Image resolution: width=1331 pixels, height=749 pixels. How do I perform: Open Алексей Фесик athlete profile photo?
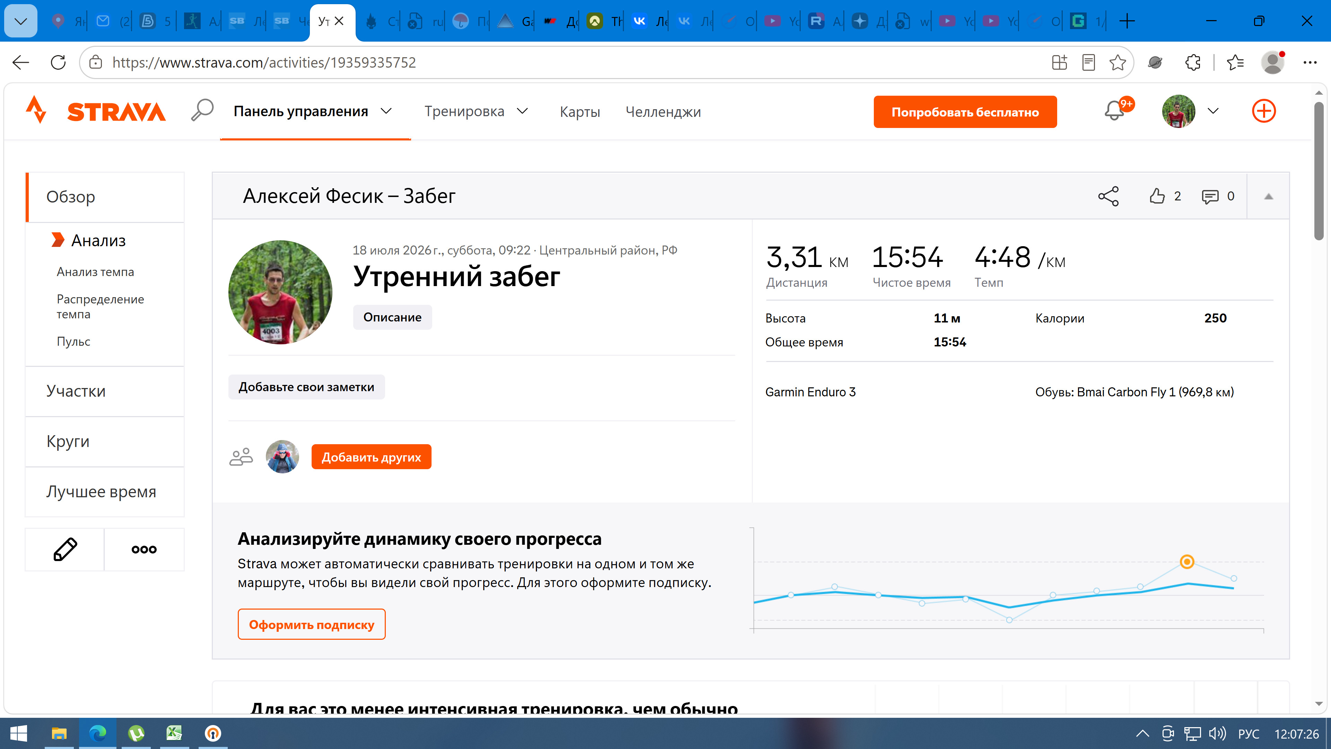pos(280,292)
